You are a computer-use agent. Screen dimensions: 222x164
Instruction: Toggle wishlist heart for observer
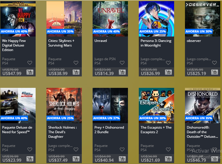(x=214, y=63)
